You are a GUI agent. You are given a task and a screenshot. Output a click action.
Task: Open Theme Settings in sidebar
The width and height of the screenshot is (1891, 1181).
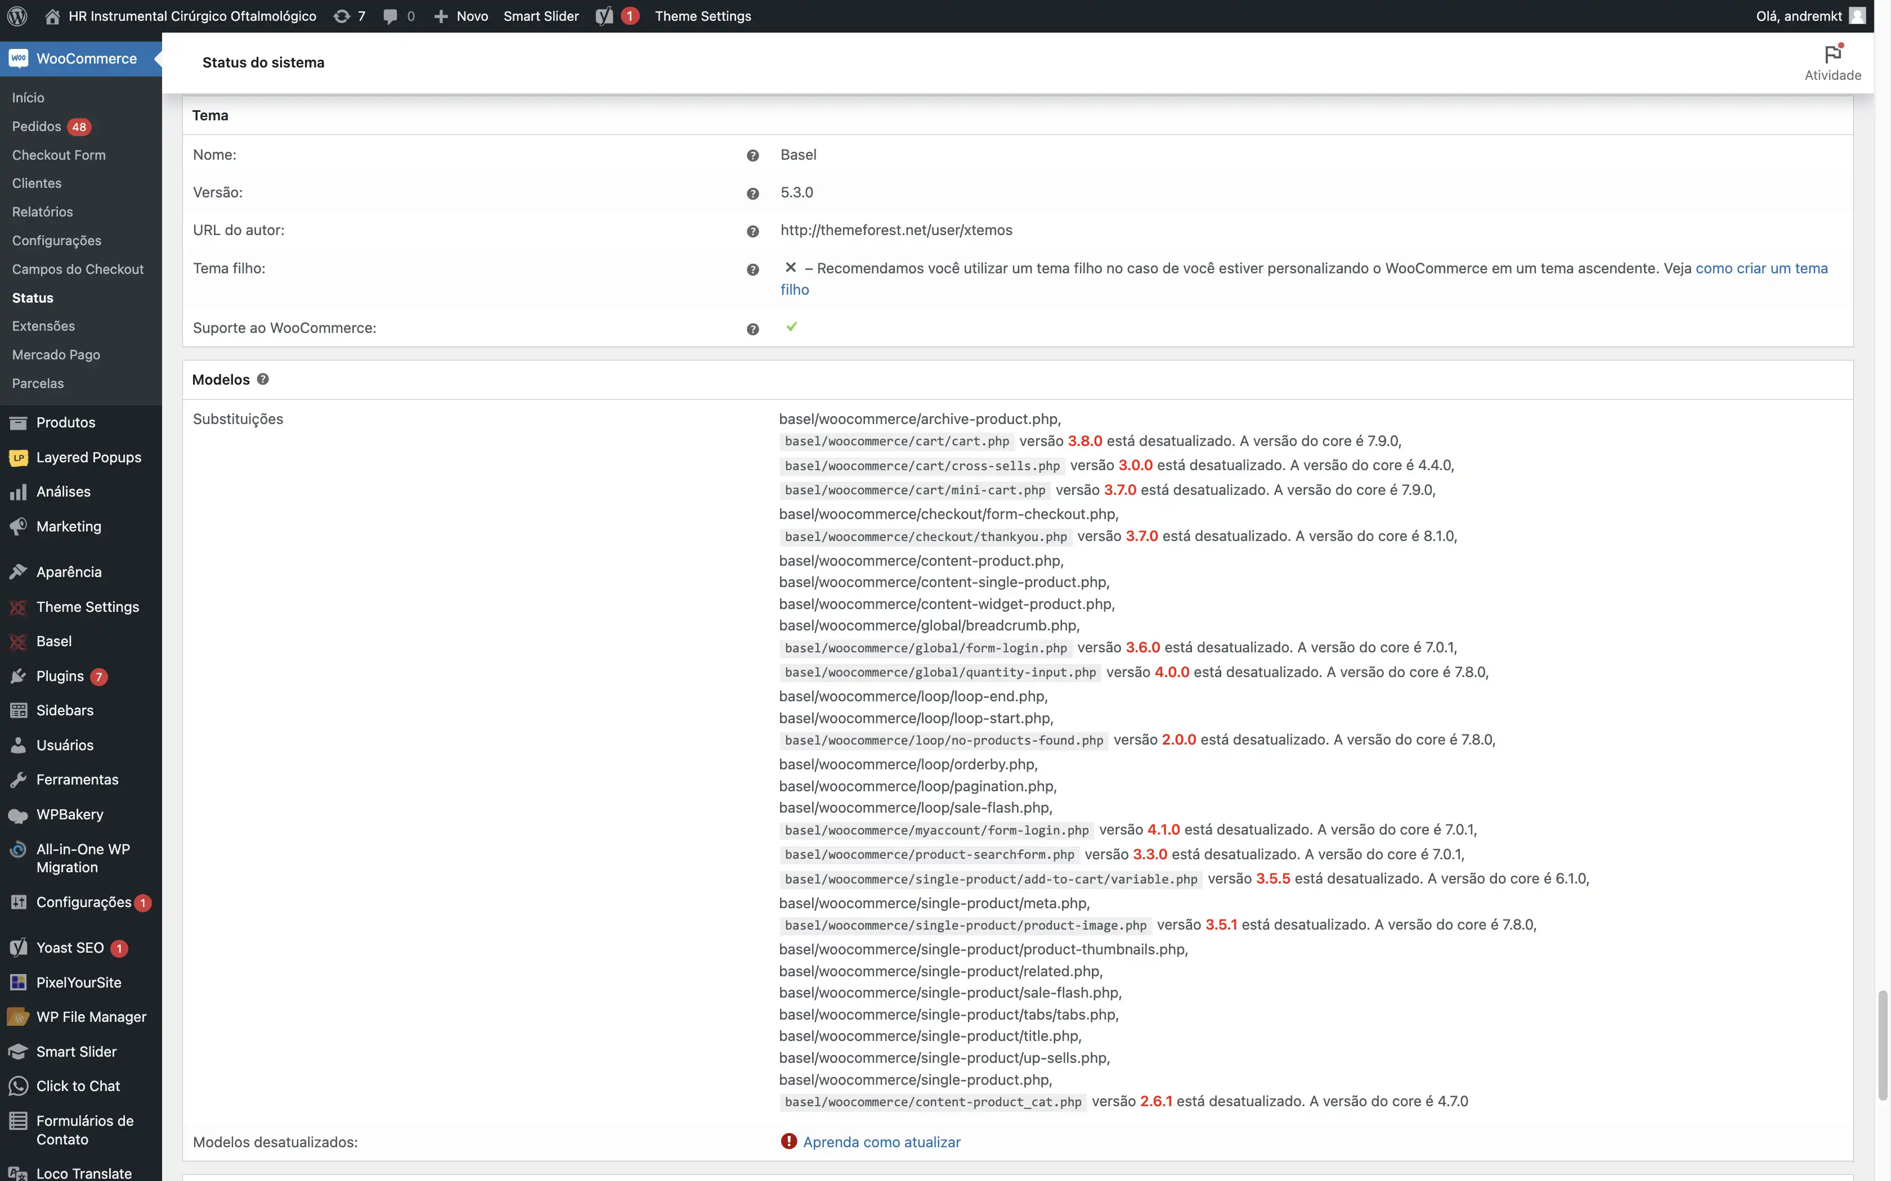(88, 607)
